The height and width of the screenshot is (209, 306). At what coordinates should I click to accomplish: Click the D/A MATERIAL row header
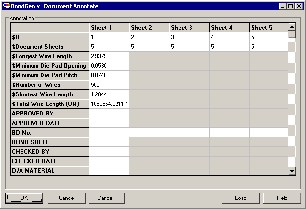point(50,170)
